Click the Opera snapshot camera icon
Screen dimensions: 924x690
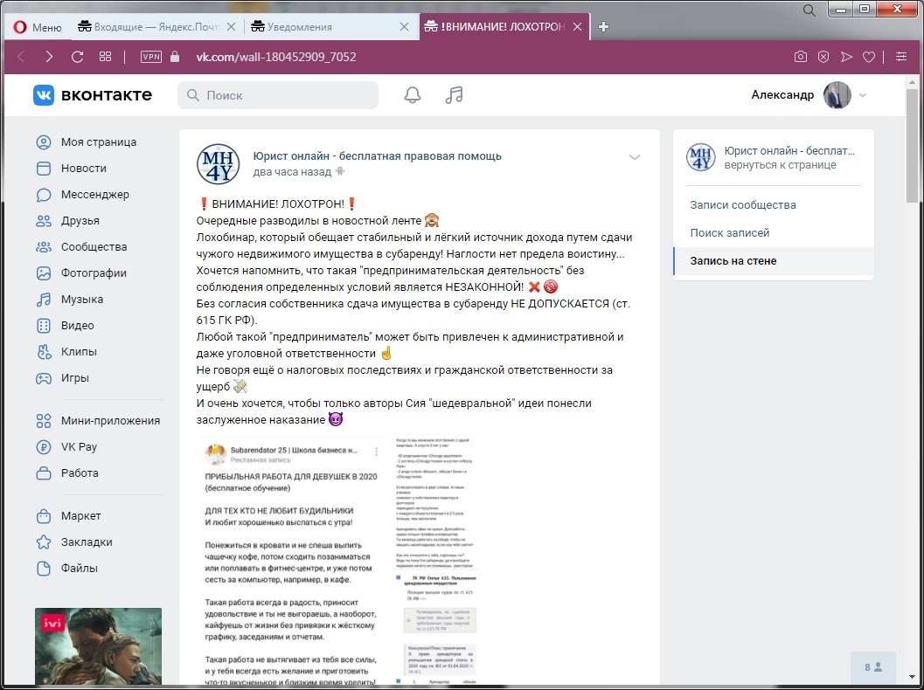(x=800, y=57)
